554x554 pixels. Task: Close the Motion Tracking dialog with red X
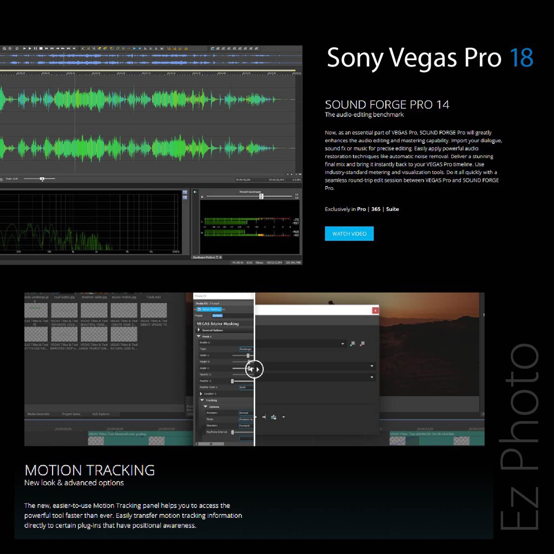tap(375, 310)
